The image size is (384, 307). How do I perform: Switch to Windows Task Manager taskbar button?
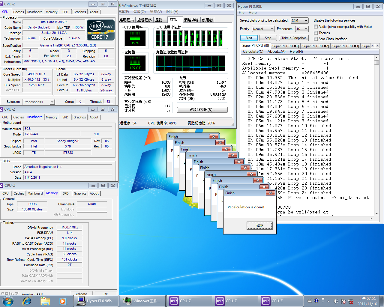pyautogui.click(x=142, y=301)
